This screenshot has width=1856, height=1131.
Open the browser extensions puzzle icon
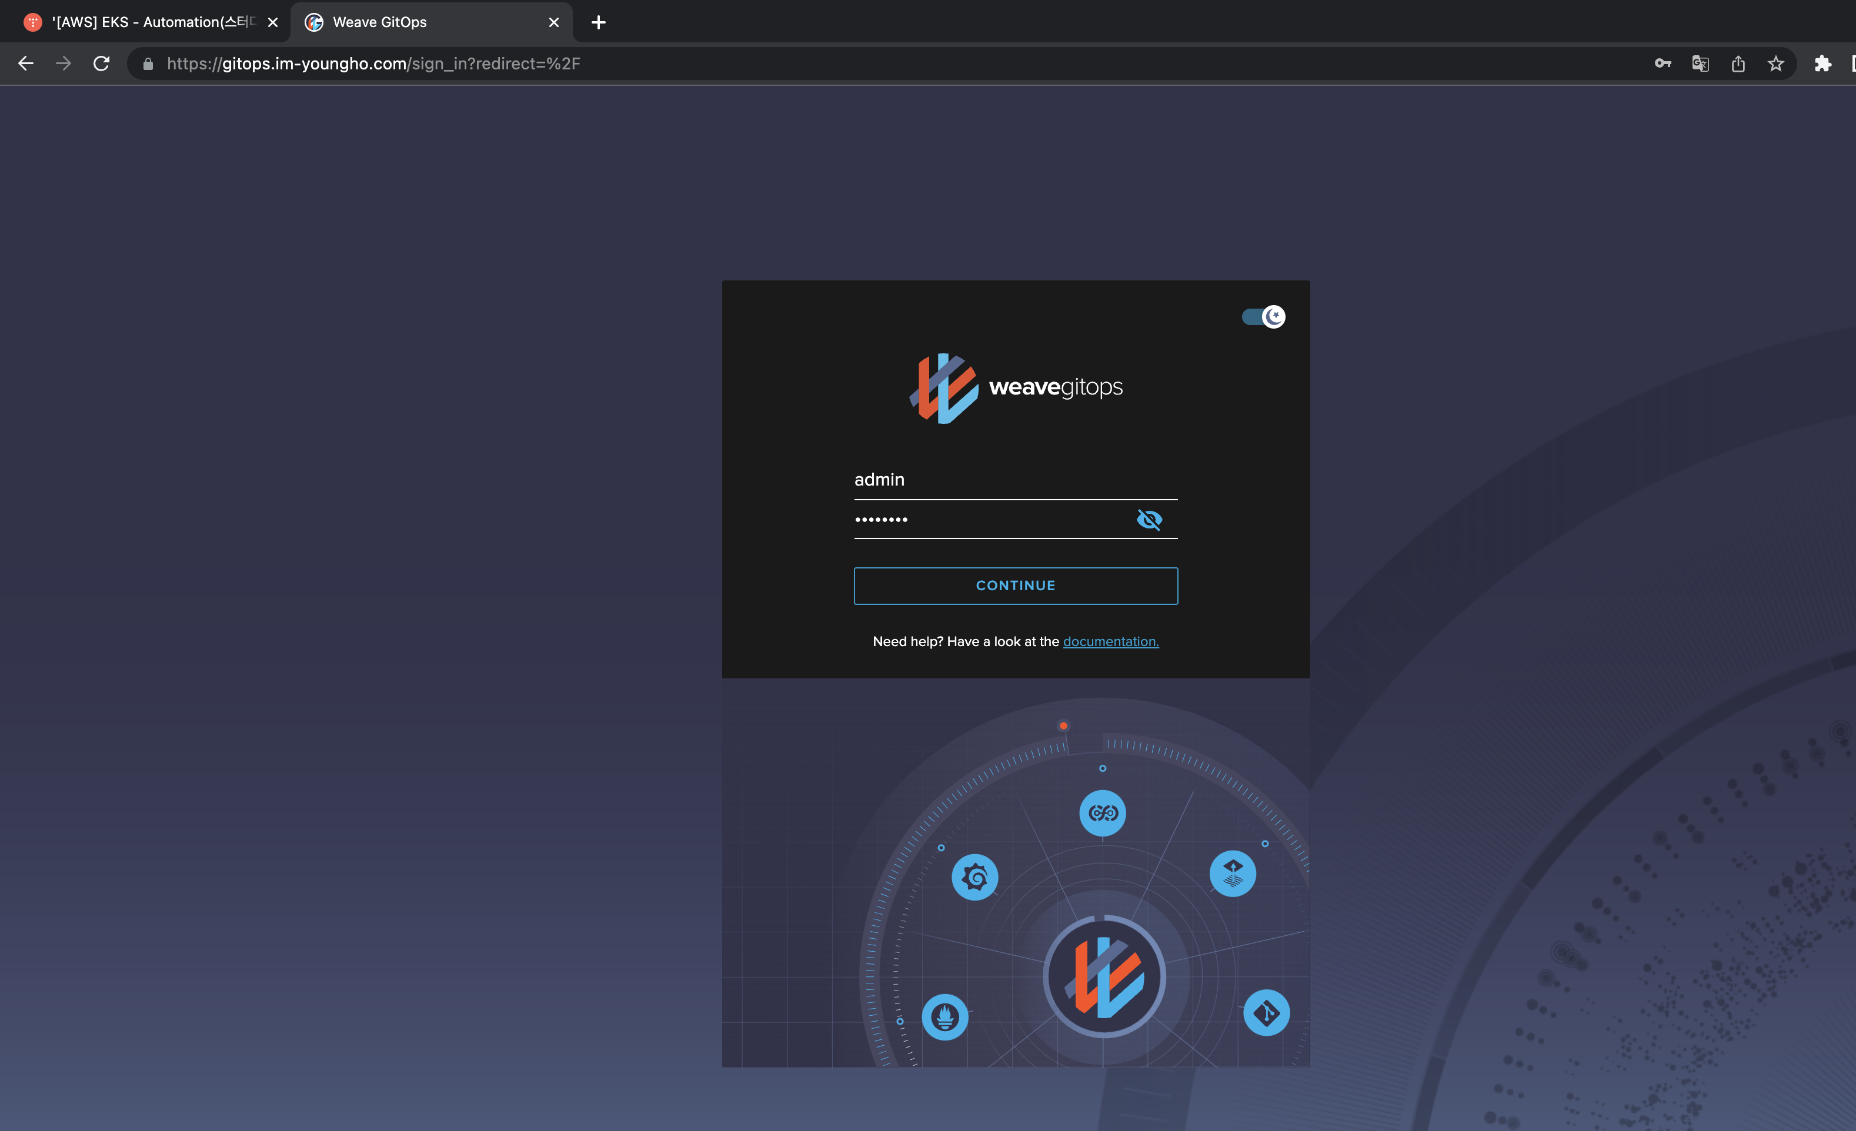(x=1822, y=64)
